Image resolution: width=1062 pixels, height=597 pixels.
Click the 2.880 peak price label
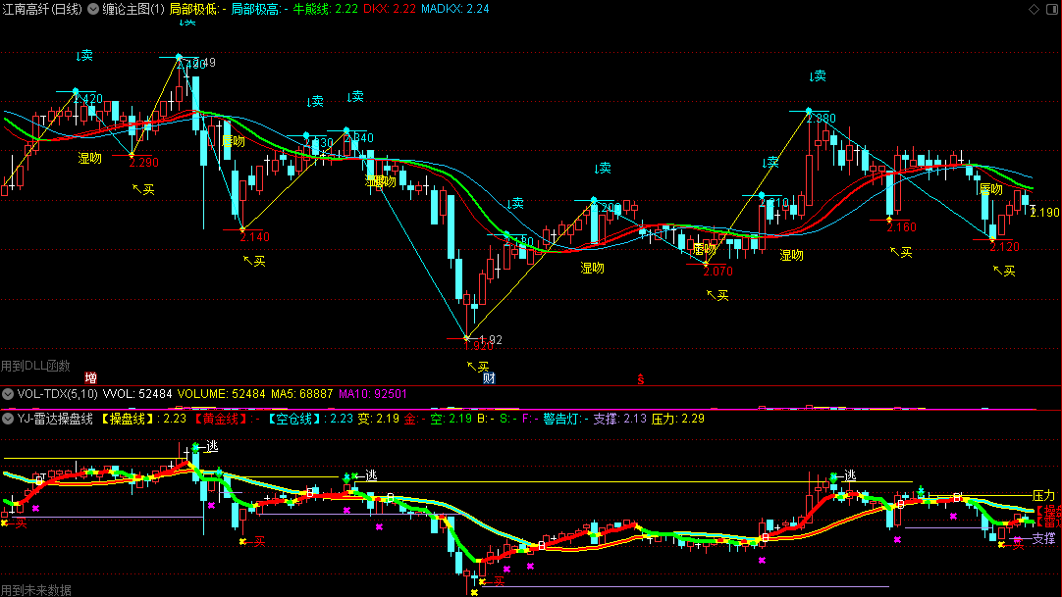(822, 119)
